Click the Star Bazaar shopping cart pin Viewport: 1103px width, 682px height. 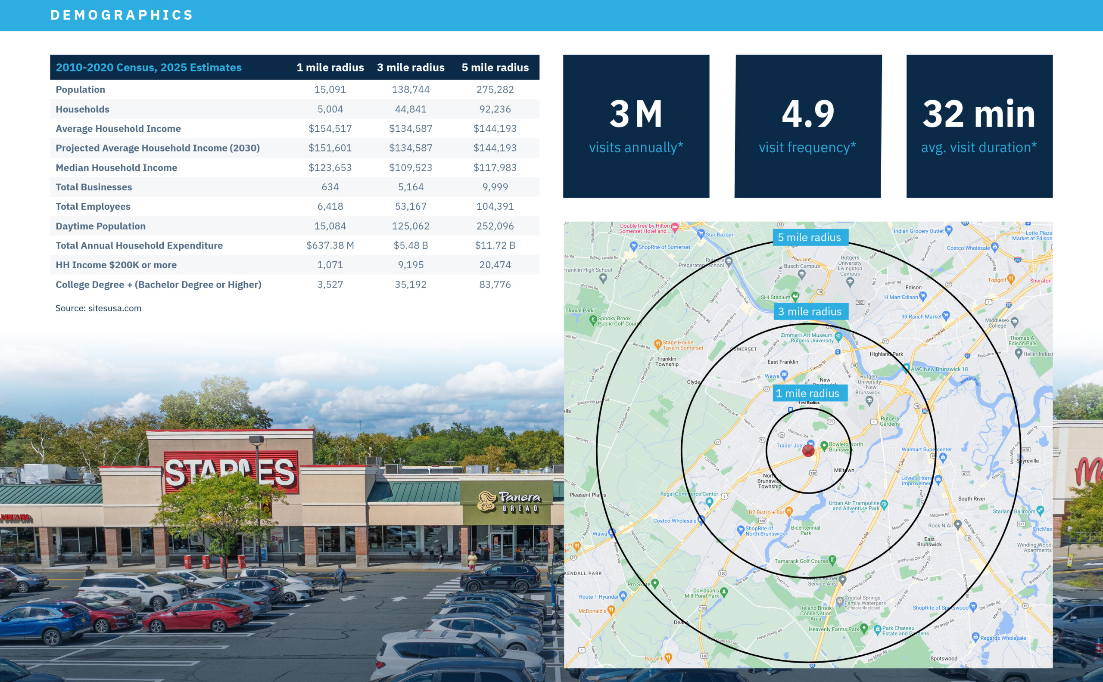pyautogui.click(x=701, y=234)
